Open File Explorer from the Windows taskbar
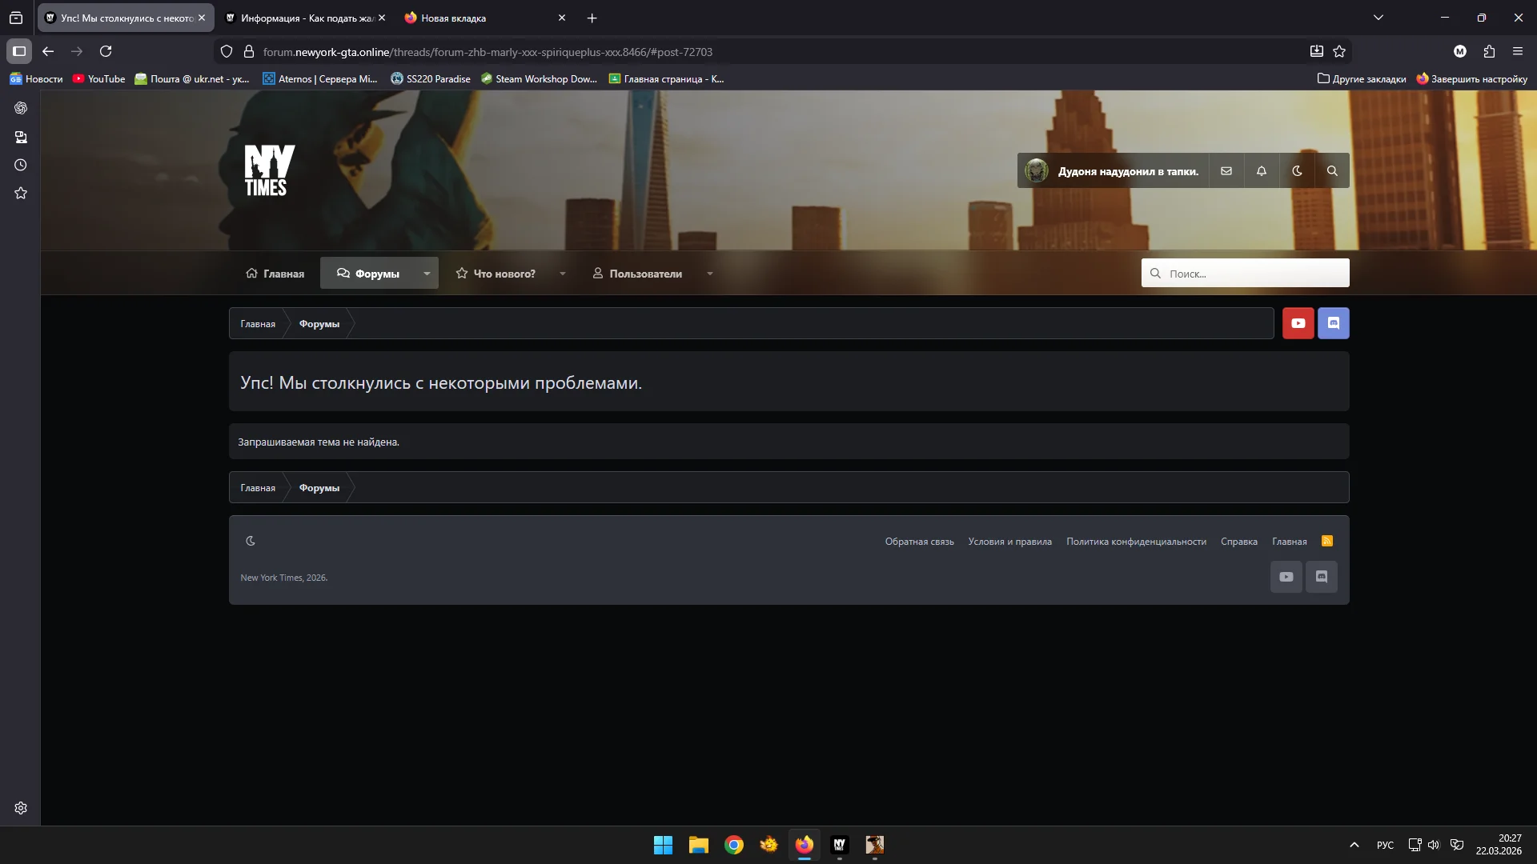Screen dimensions: 1537x864 [698, 845]
